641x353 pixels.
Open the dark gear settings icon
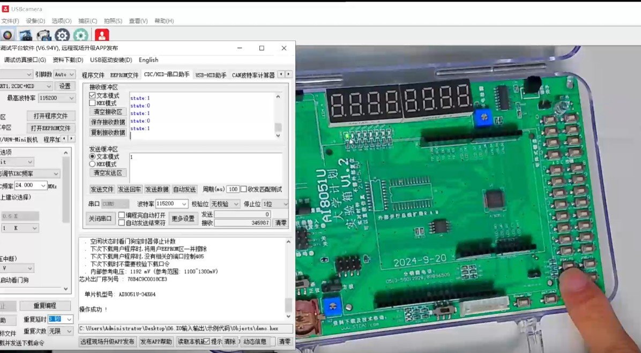pos(63,35)
